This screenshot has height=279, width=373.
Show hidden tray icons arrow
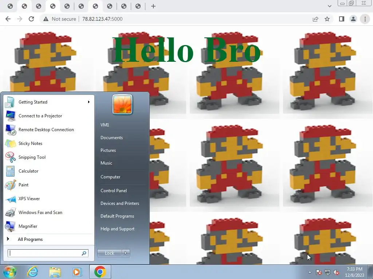point(310,272)
